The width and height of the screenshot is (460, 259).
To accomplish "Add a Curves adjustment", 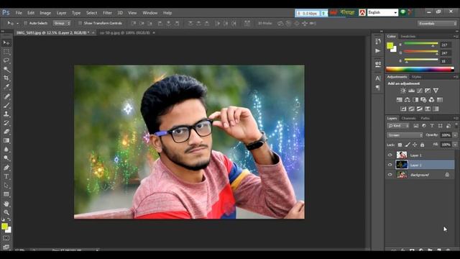I will pyautogui.click(x=420, y=91).
